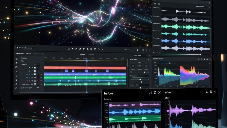Screen dimensions: 227x128
Task: Click the frame-shaped fullscreen icon below the preview
Action: [x=69, y=49]
